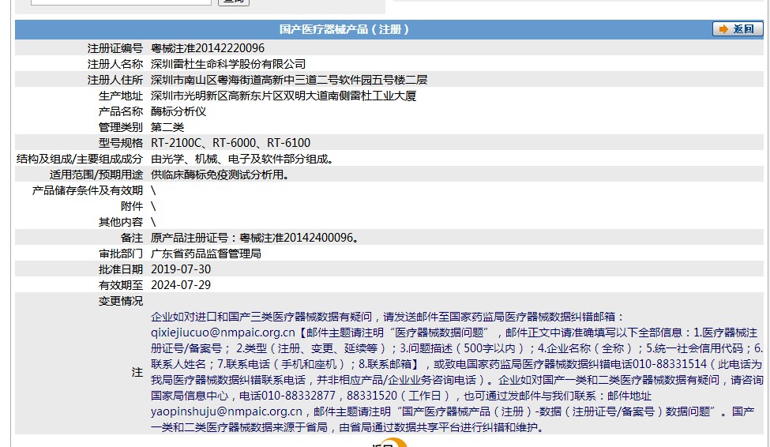770x447 pixels.
Task: Click the address starting 深圳市南山区粤海街道
Action: point(289,80)
